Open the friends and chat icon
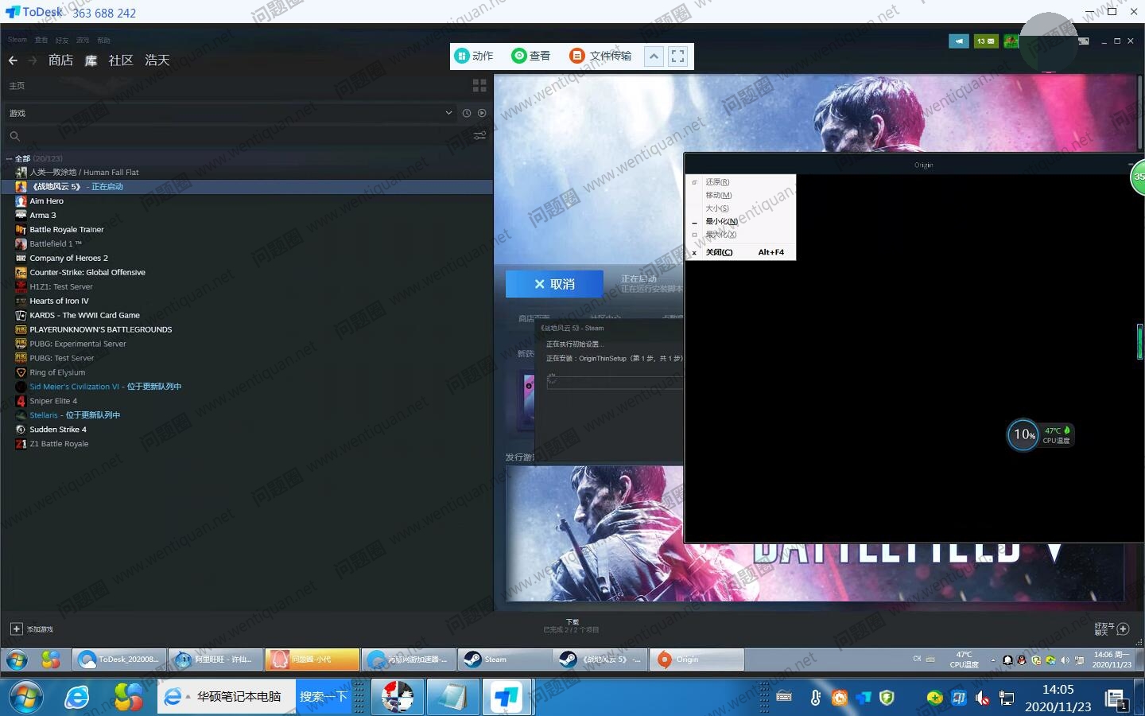Viewport: 1145px width, 716px height. coord(1123,629)
